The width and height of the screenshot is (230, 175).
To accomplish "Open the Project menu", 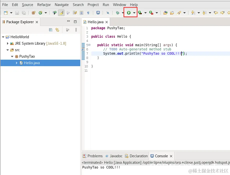I will tap(93, 5).
